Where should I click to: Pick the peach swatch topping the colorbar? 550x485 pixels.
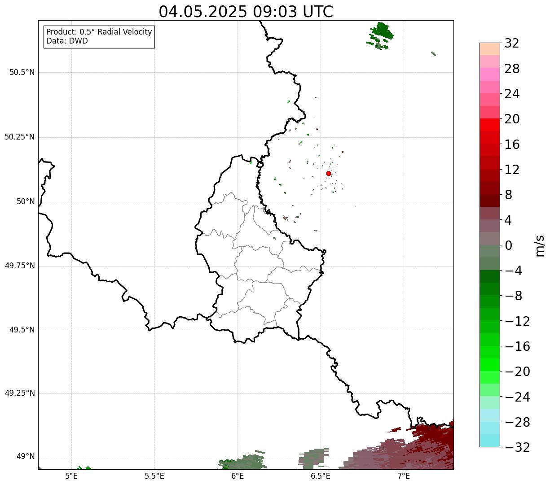[x=490, y=49]
